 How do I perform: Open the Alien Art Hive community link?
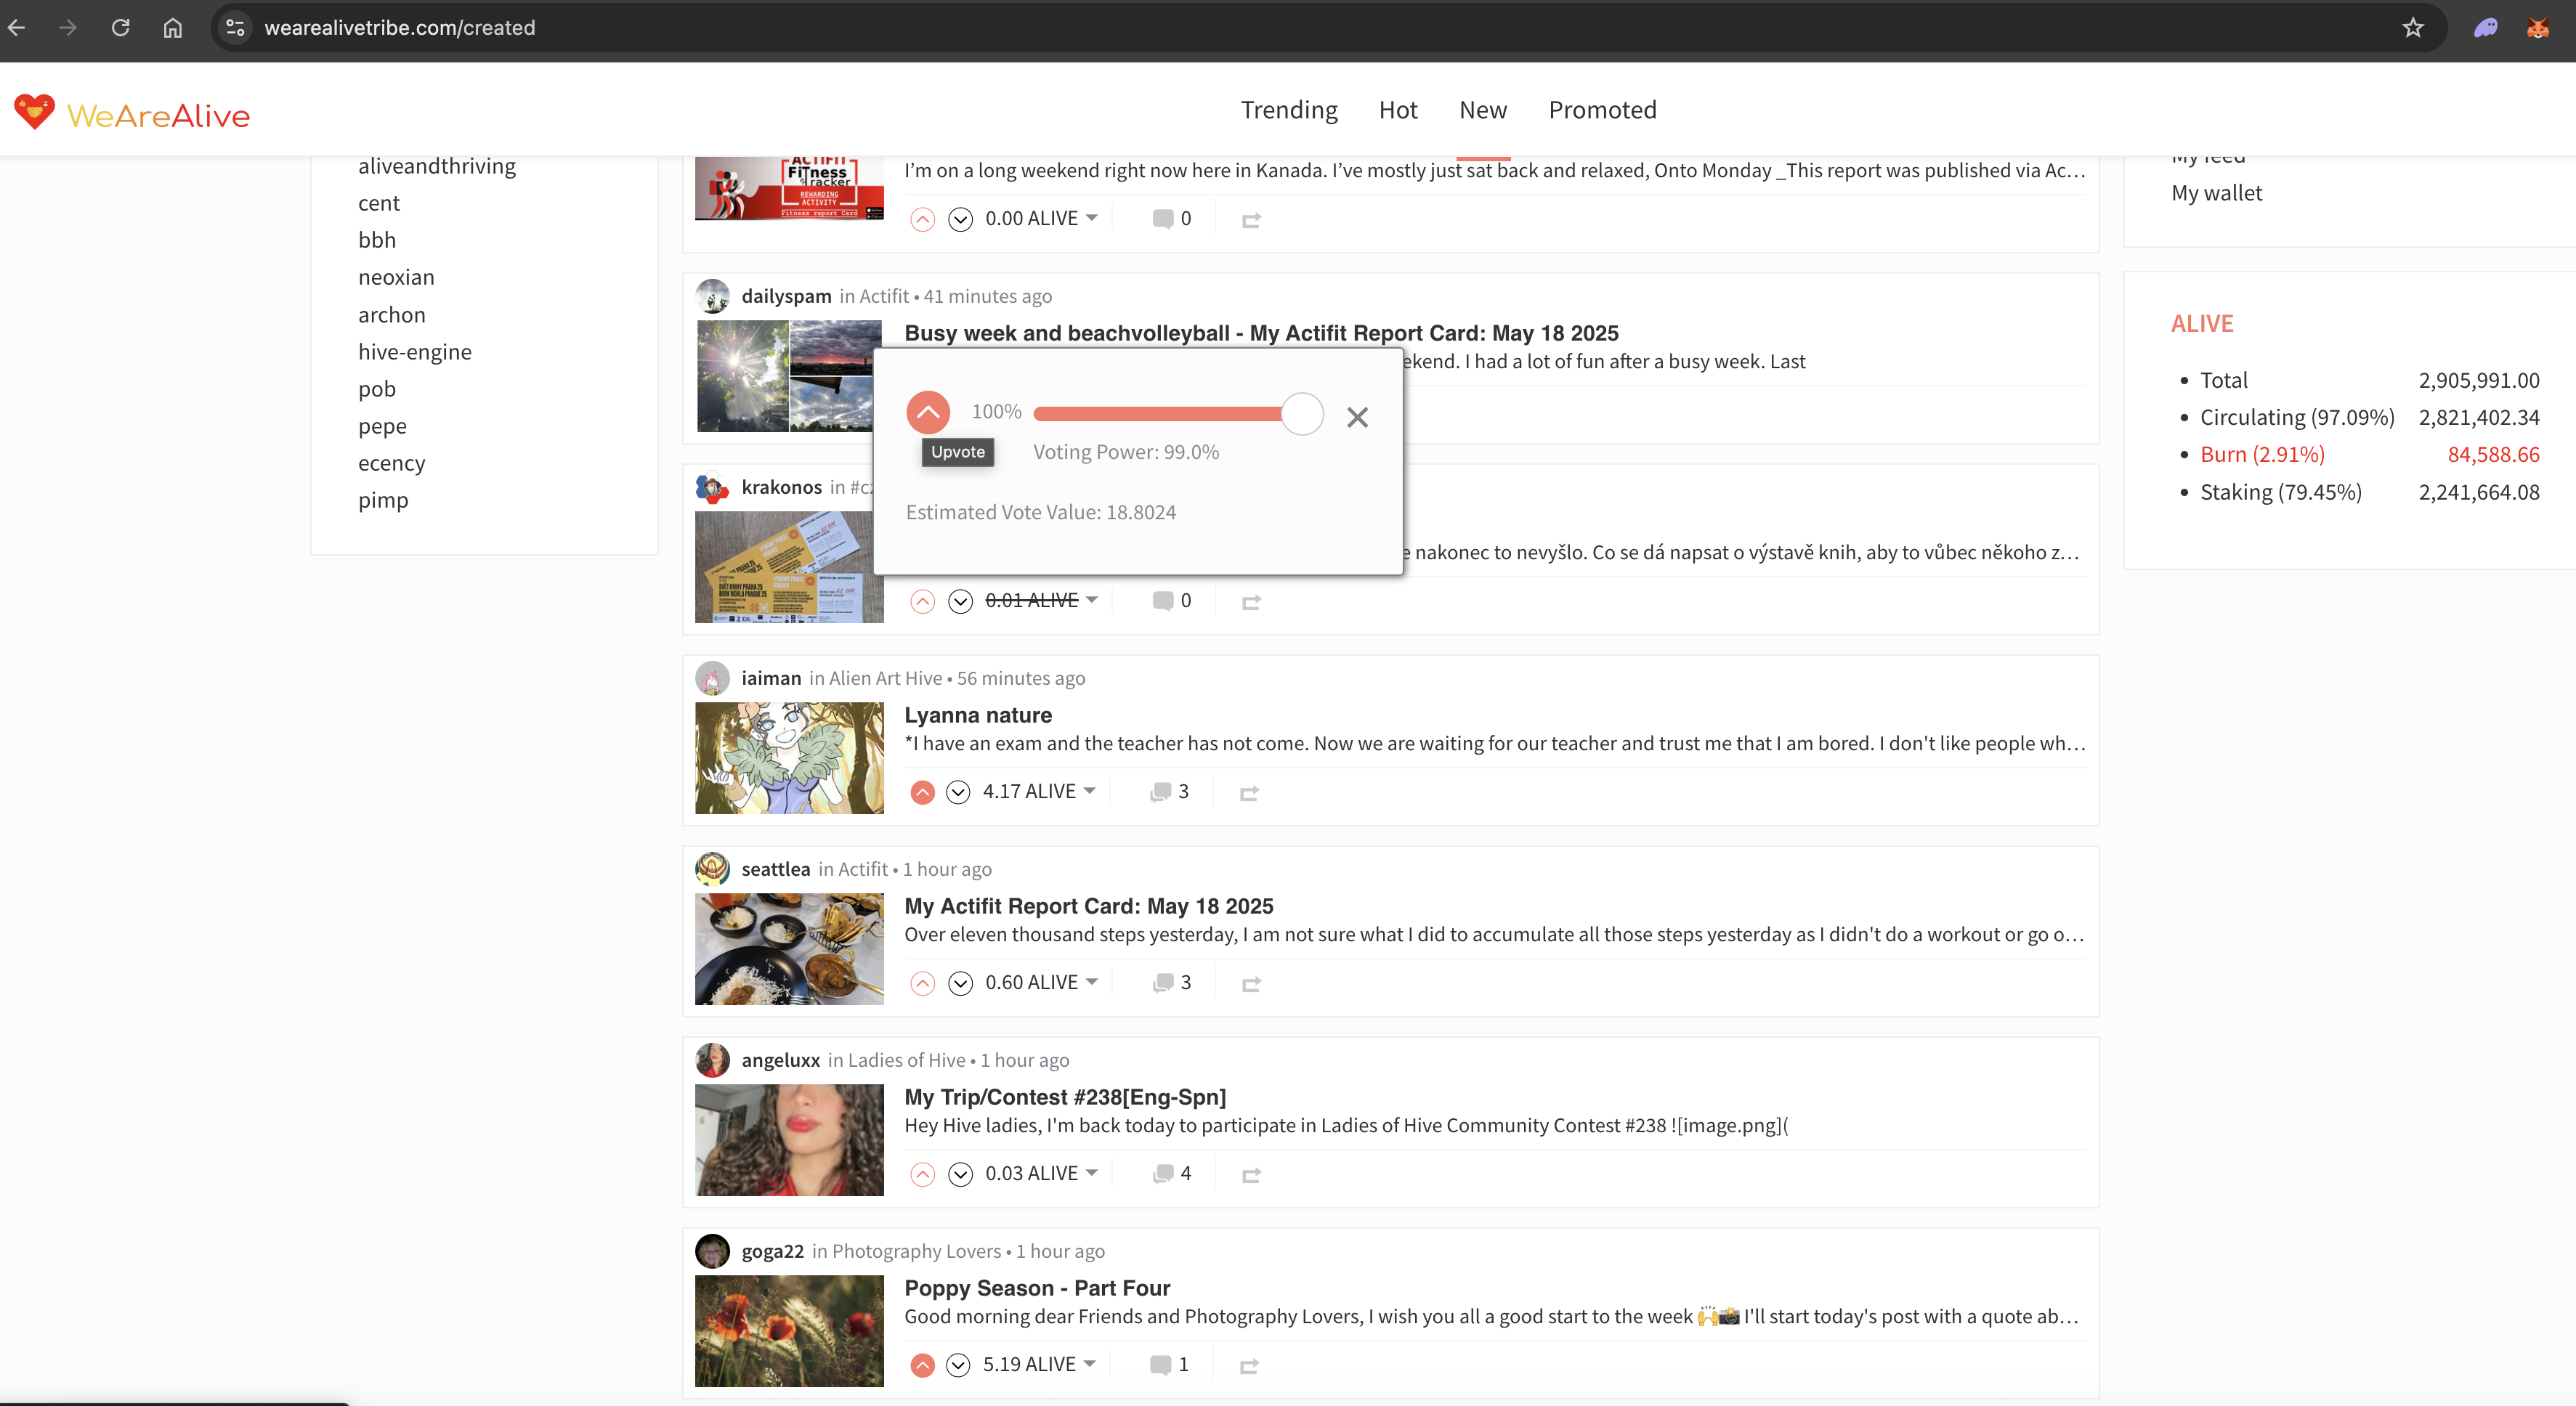pos(885,678)
